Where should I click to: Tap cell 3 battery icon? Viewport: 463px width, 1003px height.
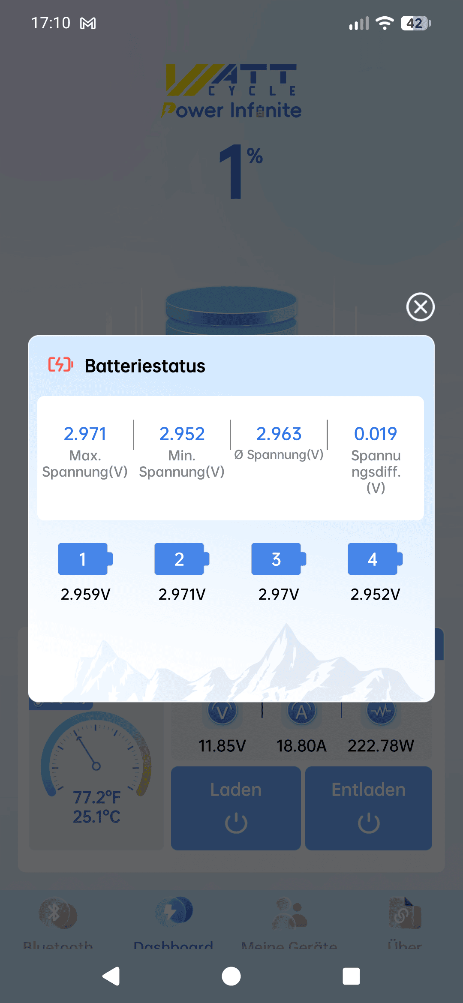[278, 559]
